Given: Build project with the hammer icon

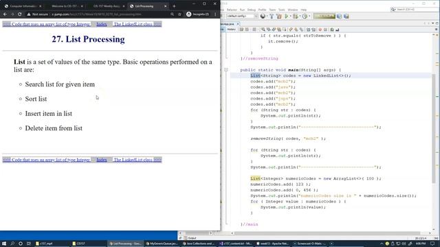Looking at the screenshot, I should [x=272, y=16].
